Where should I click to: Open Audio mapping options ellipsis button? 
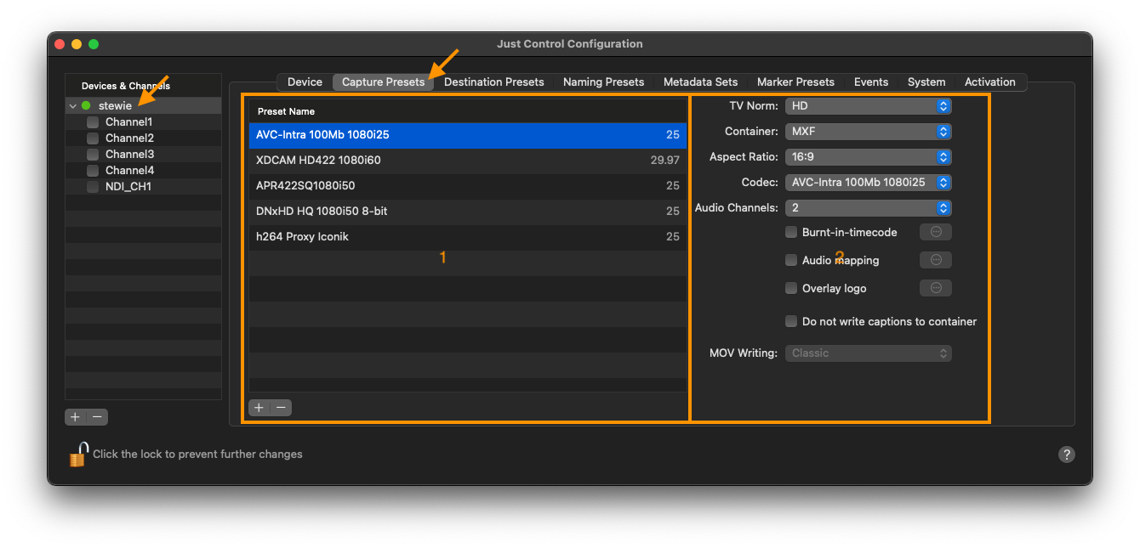pyautogui.click(x=936, y=260)
